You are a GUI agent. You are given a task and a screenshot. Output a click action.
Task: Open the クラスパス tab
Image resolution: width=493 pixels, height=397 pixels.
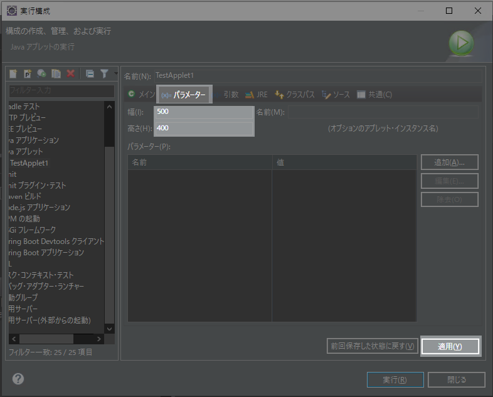295,94
